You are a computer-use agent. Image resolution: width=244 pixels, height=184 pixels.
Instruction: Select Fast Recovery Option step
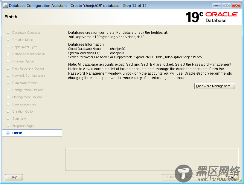[28, 68]
